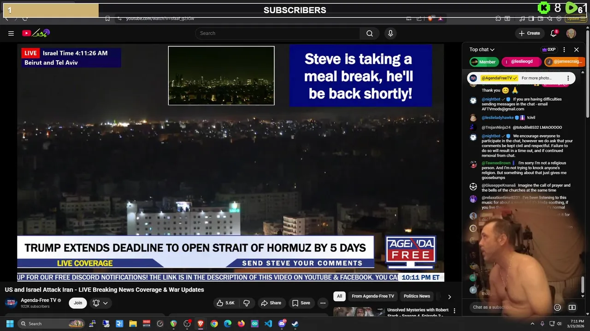Open the notifications bell
Image resolution: width=590 pixels, height=331 pixels.
(x=554, y=33)
